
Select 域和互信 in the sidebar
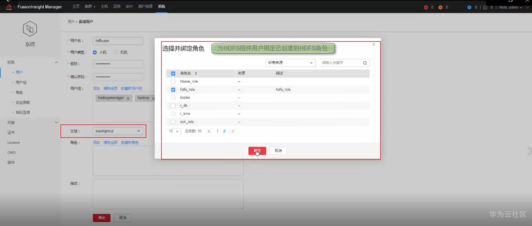point(23,113)
